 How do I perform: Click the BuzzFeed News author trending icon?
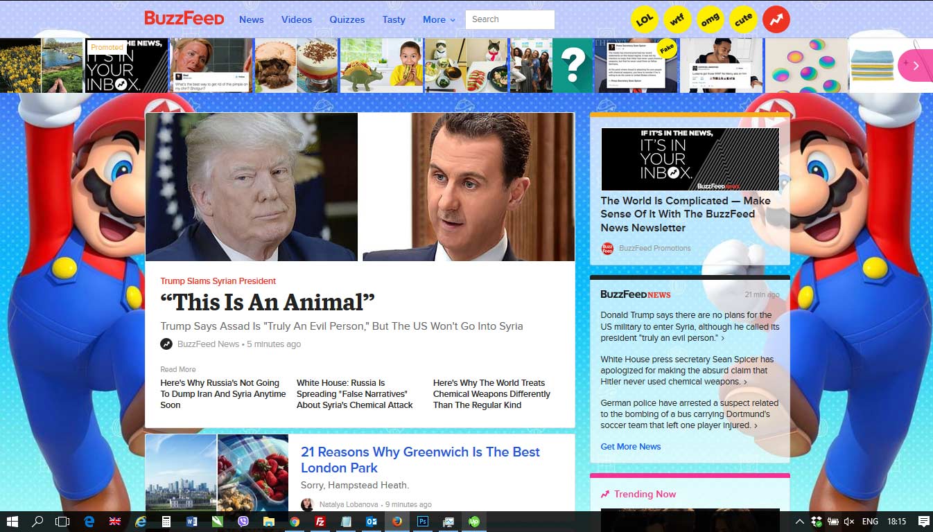(166, 344)
